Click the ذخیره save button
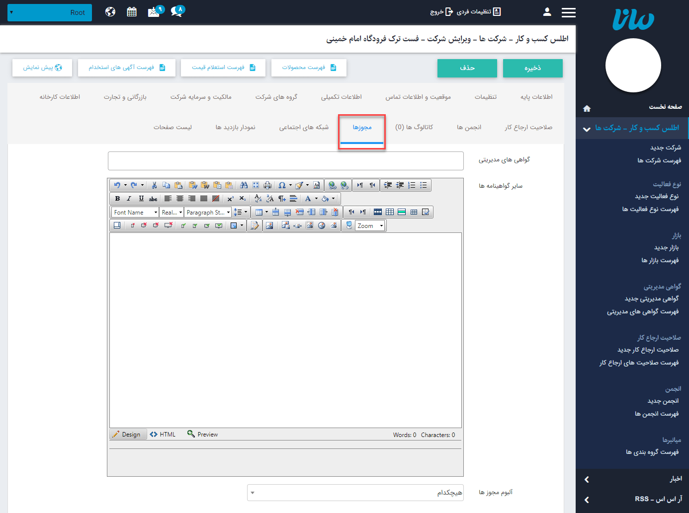Screen dimensions: 689x513 pos(532,68)
